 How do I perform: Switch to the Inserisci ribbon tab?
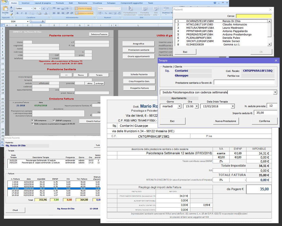coord(26,3)
